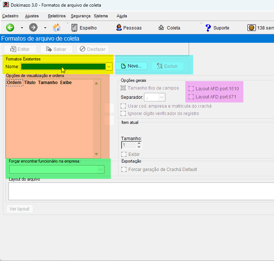Open the Separador dropdown
The height and width of the screenshot is (261, 274).
click(162, 97)
